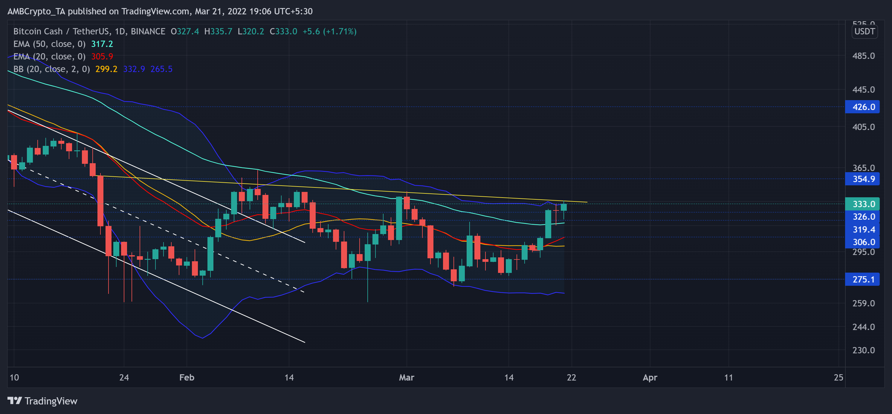892x414 pixels.
Task: Select the 319.4 price level label
Action: pyautogui.click(x=862, y=230)
